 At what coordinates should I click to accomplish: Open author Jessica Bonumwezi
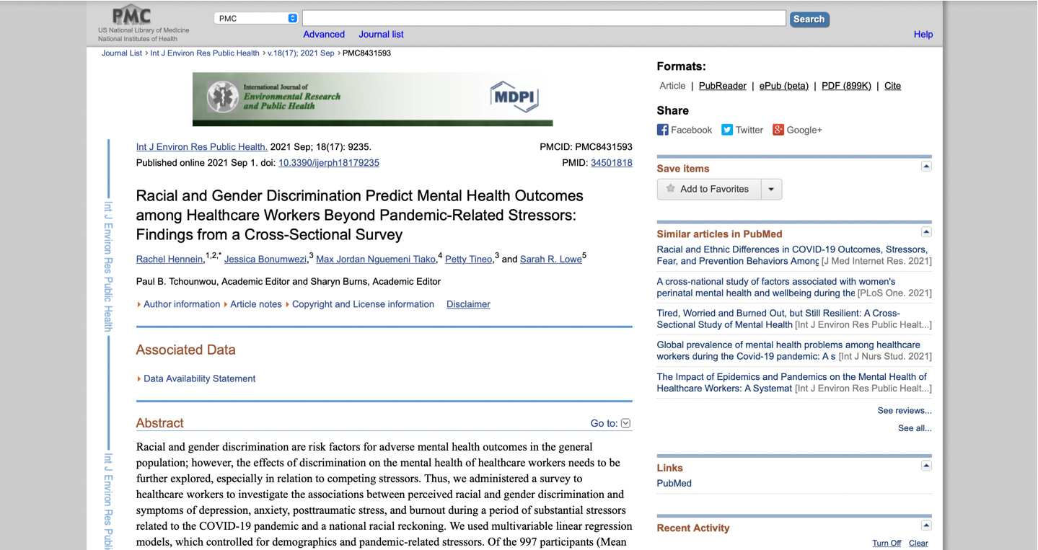point(265,260)
